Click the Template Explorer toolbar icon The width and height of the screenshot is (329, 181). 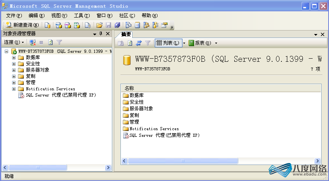(155, 25)
